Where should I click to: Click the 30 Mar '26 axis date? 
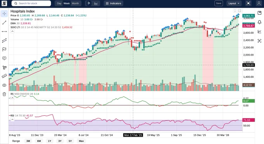pos(223,135)
